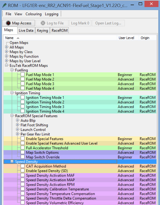Tick Speed Density Calibration Temperature checkbox
Image resolution: width=160 pixels, height=205 pixels.
click(x=23, y=189)
